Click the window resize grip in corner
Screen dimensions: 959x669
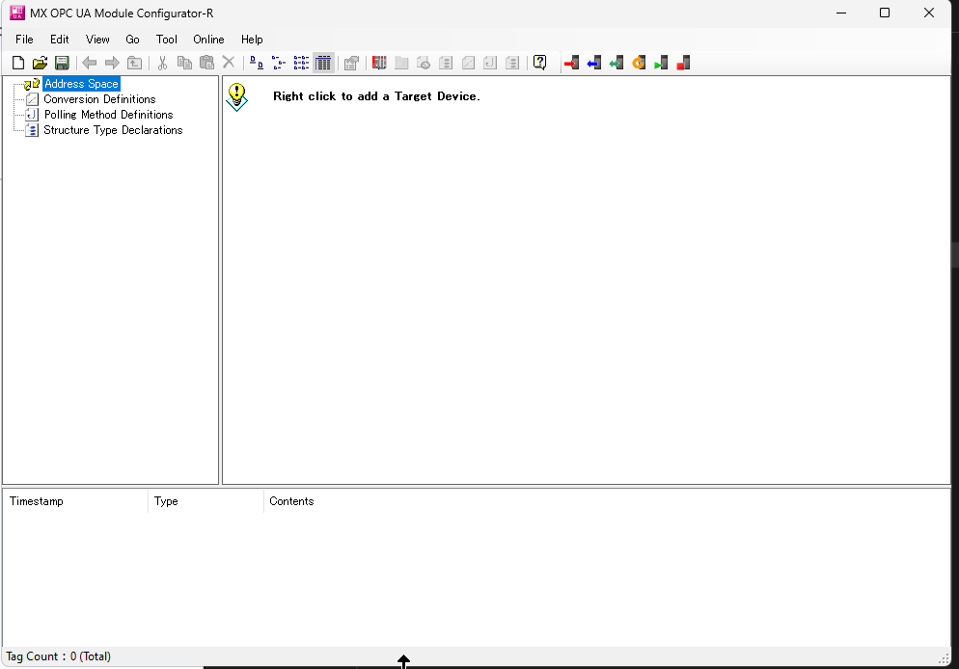(x=944, y=658)
